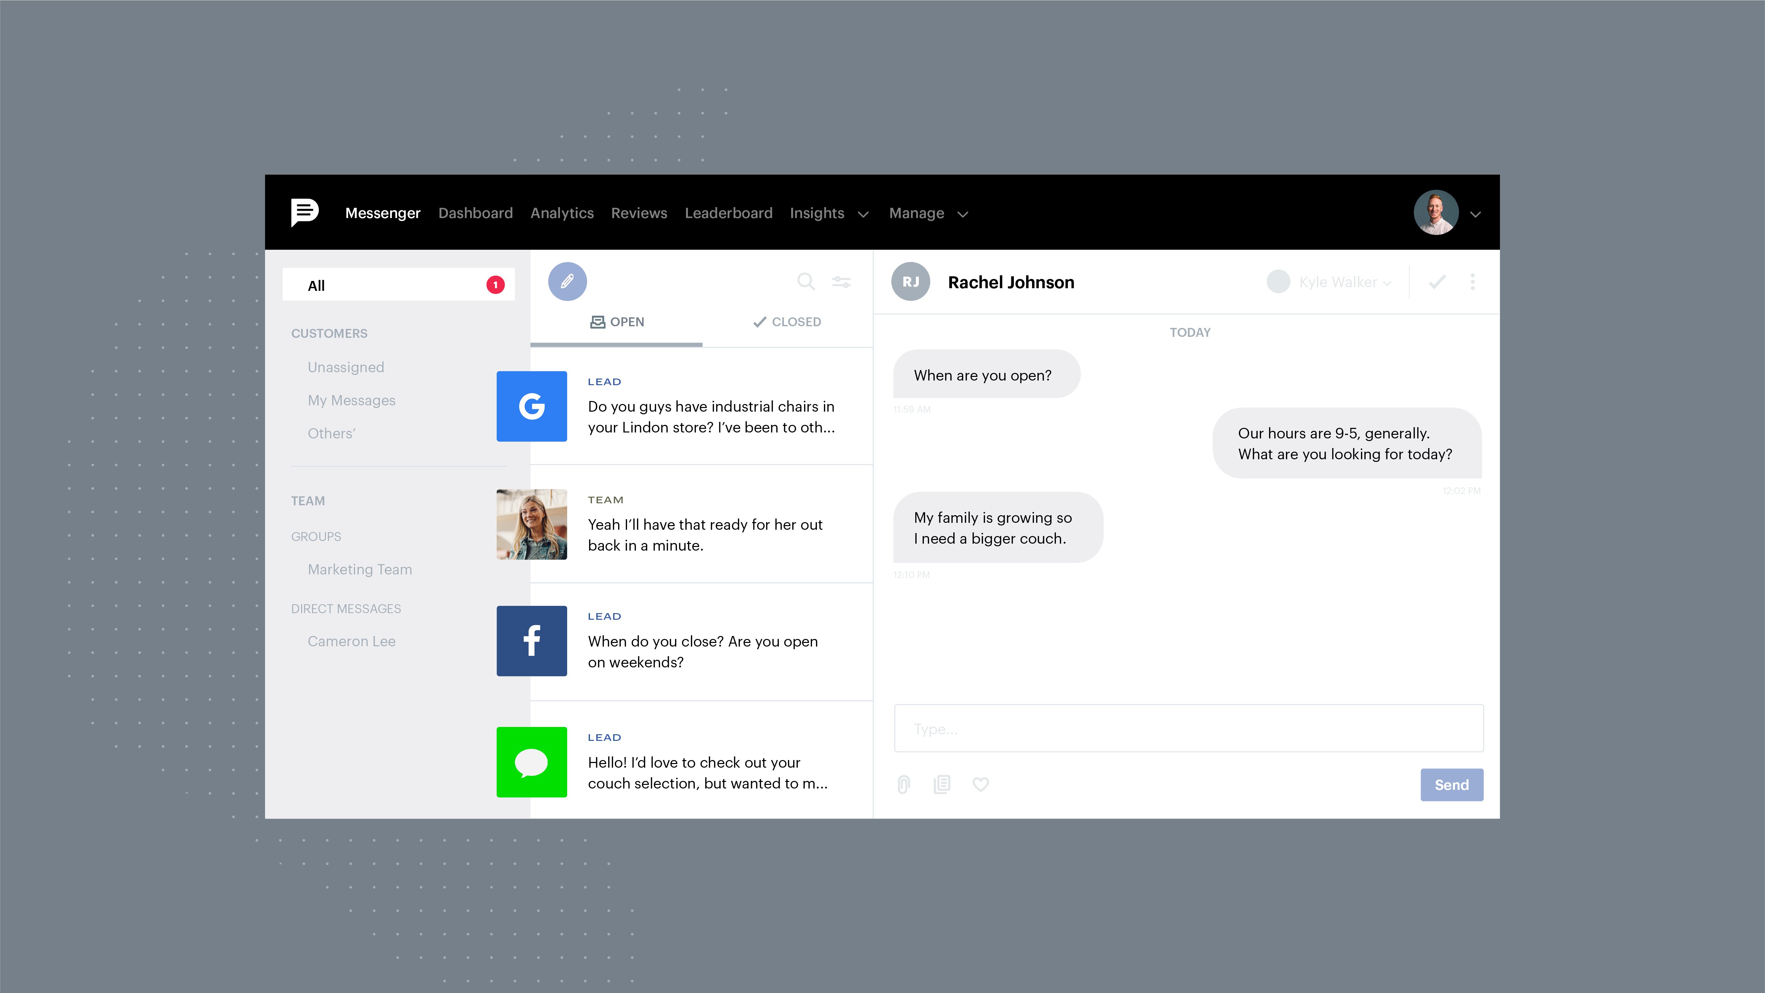The image size is (1765, 993).
Task: Click the TEAM tag on the team message
Action: (x=606, y=500)
